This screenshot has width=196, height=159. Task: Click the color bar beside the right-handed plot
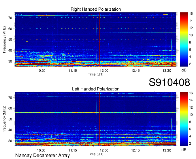pos(184,39)
